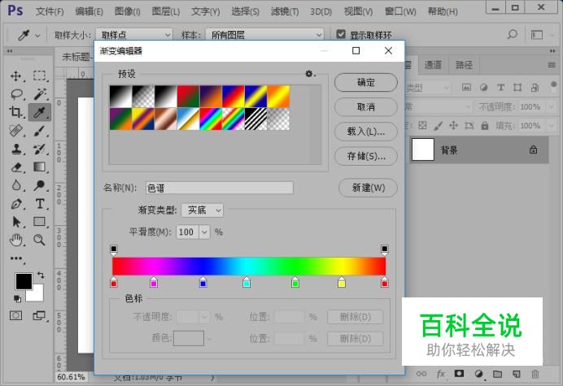Open the 编辑(E) menu

pyautogui.click(x=89, y=11)
